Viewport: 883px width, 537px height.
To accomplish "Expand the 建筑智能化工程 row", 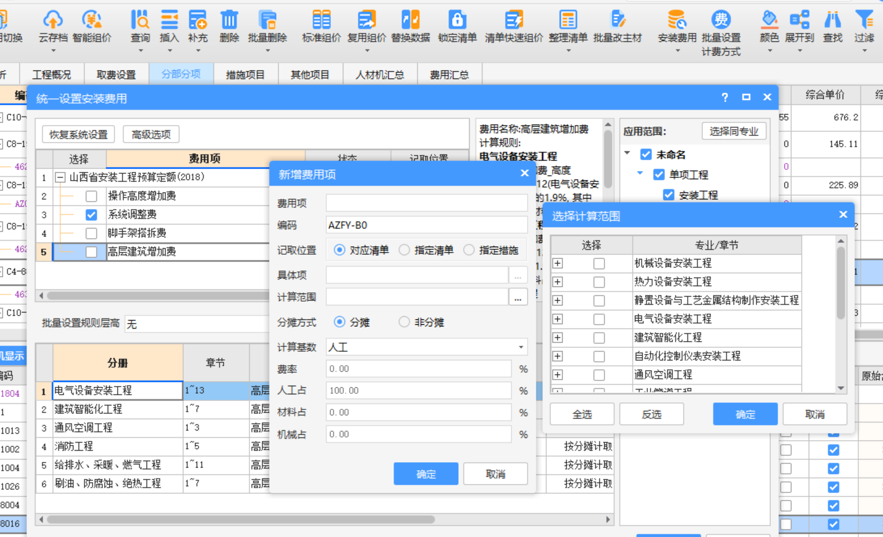I will (x=558, y=338).
